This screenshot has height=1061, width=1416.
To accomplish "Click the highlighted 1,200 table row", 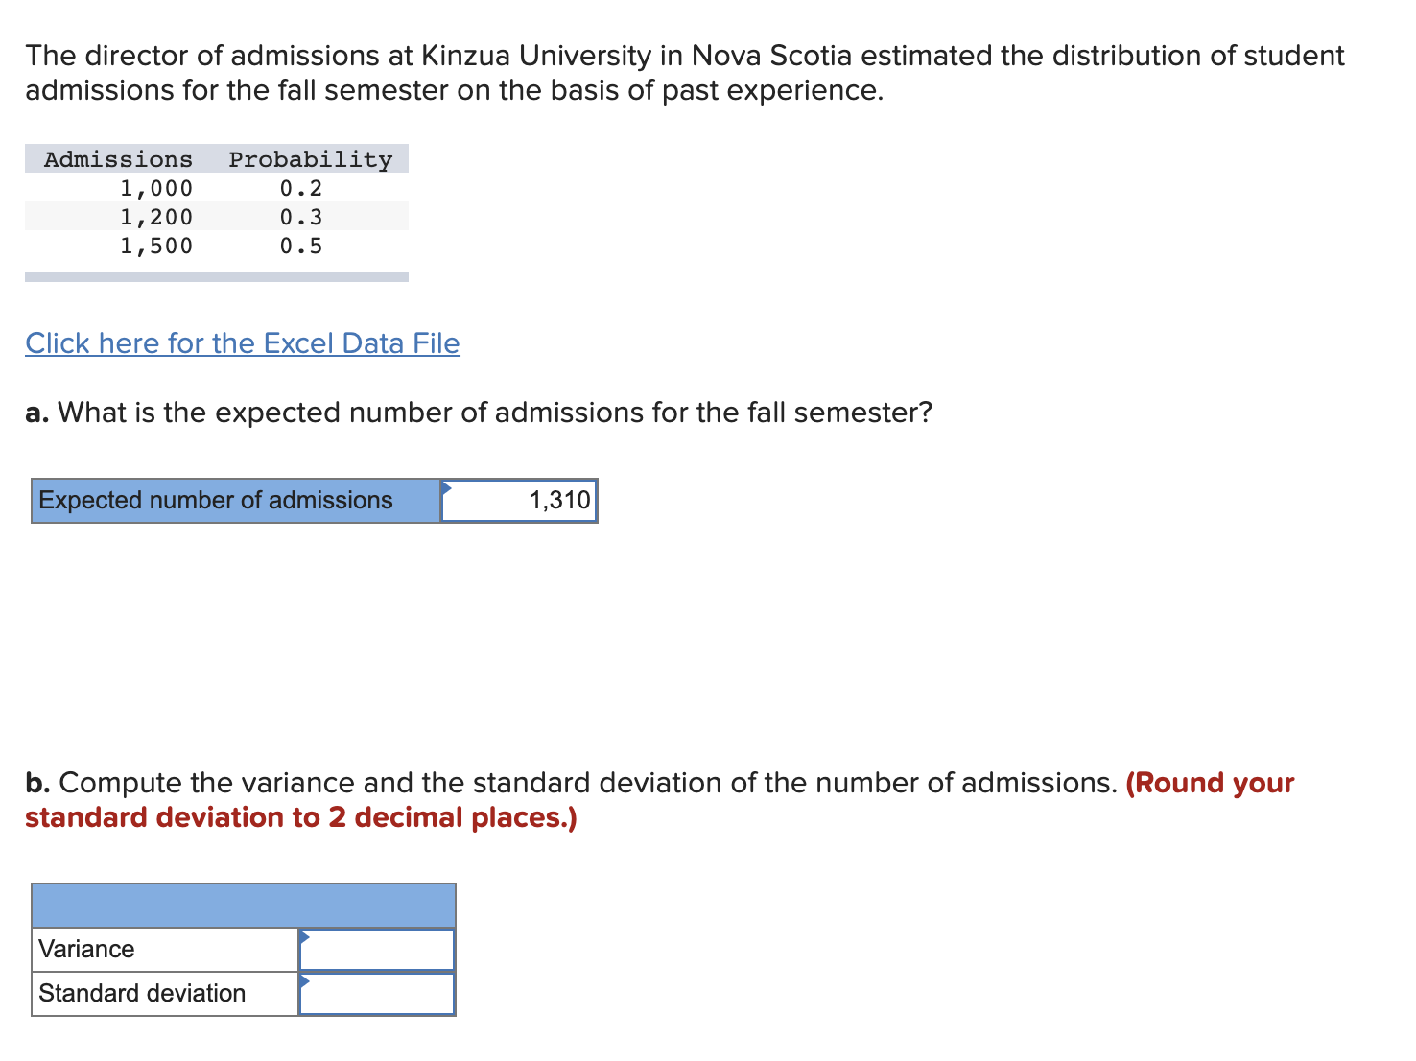I will (x=216, y=217).
